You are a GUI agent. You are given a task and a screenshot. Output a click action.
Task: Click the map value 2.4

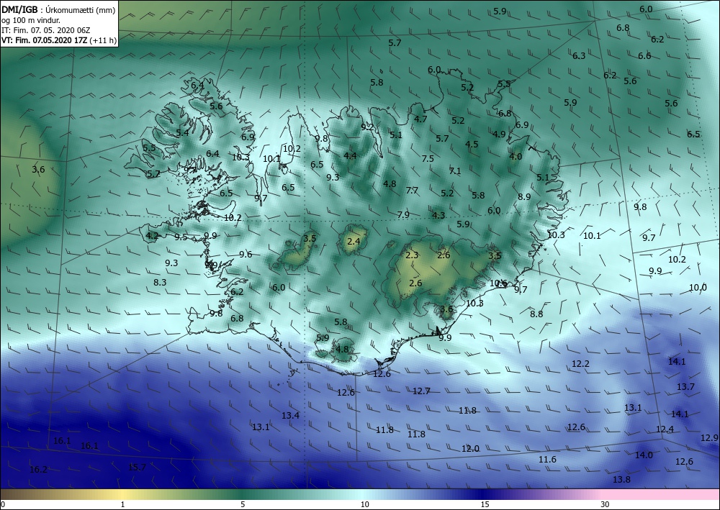coord(354,241)
